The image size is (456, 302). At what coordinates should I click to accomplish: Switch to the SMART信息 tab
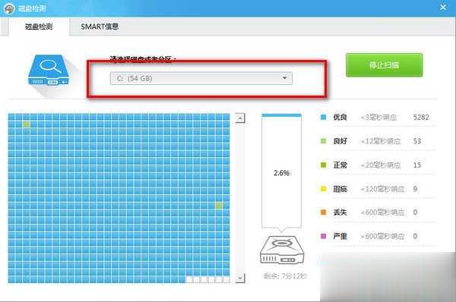[x=100, y=27]
